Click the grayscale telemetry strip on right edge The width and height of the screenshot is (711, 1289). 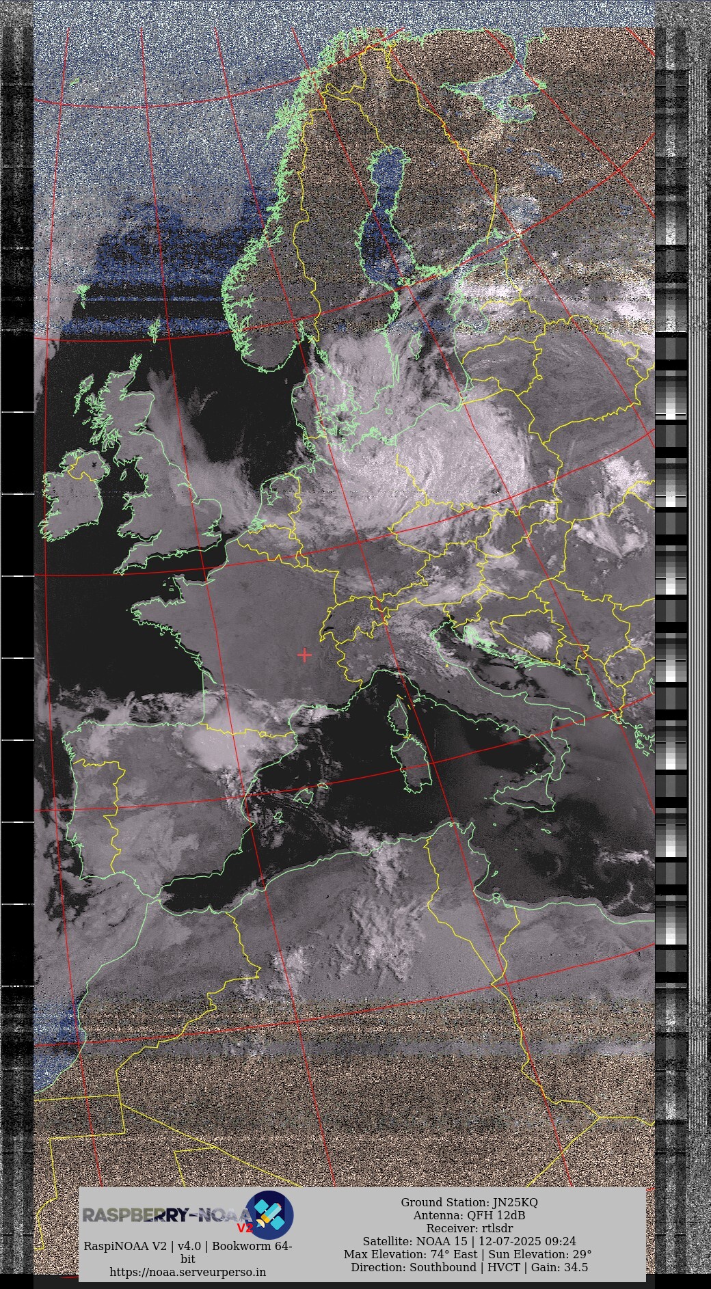671,615
